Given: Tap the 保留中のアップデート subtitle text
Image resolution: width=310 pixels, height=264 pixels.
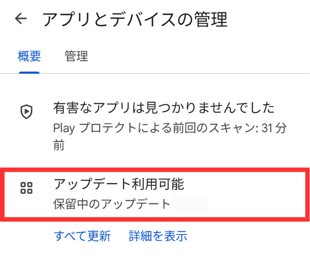Looking at the screenshot, I should coord(112,204).
